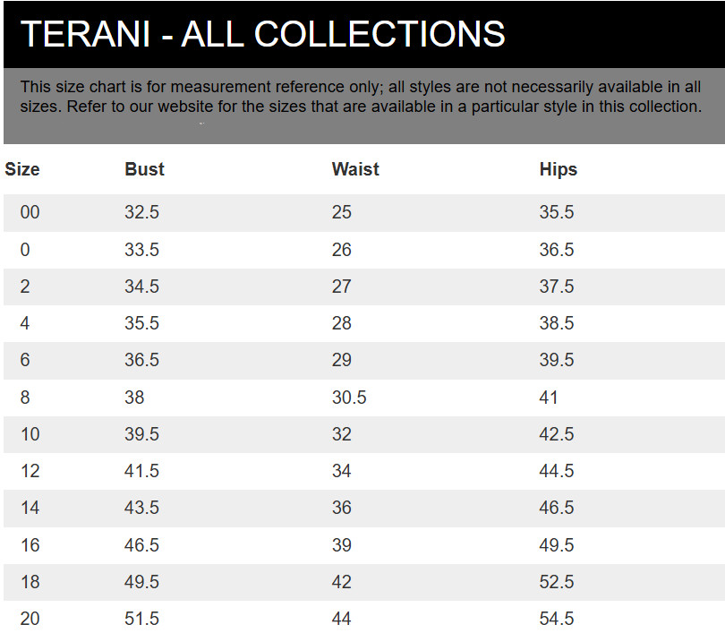
Task: Click the size chart disclaimer paragraph
Action: 360,97
